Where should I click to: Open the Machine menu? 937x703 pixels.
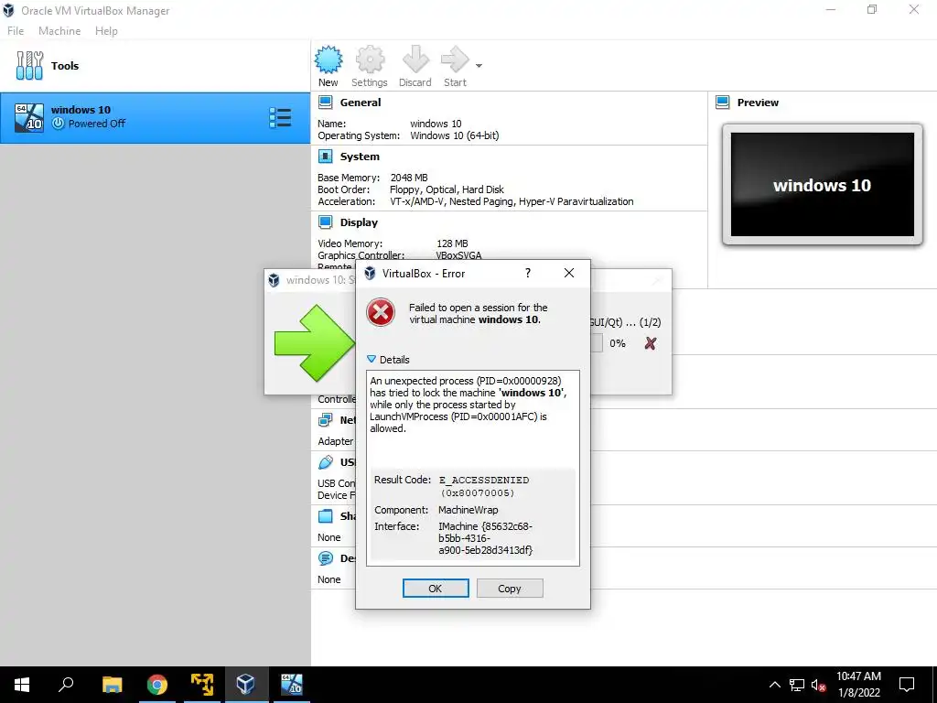[59, 30]
